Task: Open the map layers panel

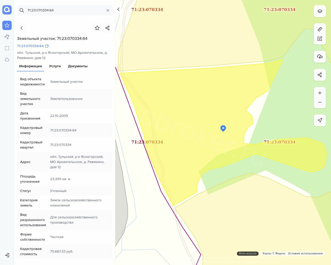Action: (320, 11)
